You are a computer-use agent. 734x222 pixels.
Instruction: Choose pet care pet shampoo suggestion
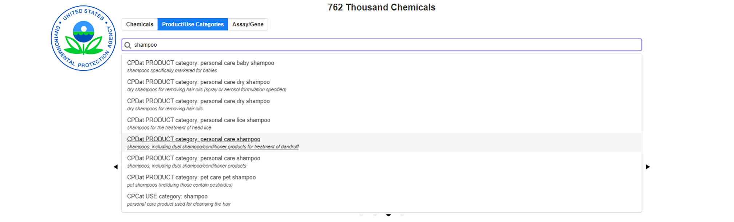click(x=382, y=181)
